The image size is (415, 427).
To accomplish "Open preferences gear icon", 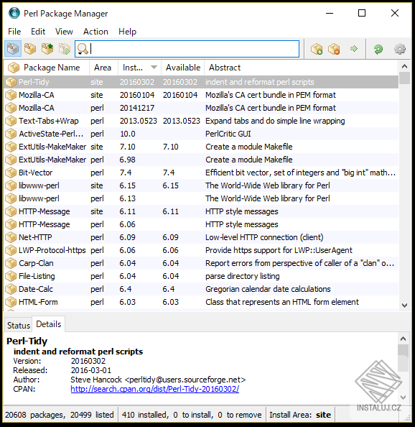I will pyautogui.click(x=400, y=49).
